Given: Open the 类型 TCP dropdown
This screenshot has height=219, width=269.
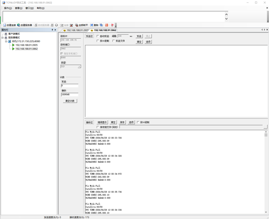Looking at the screenshot, I should 79,67.
